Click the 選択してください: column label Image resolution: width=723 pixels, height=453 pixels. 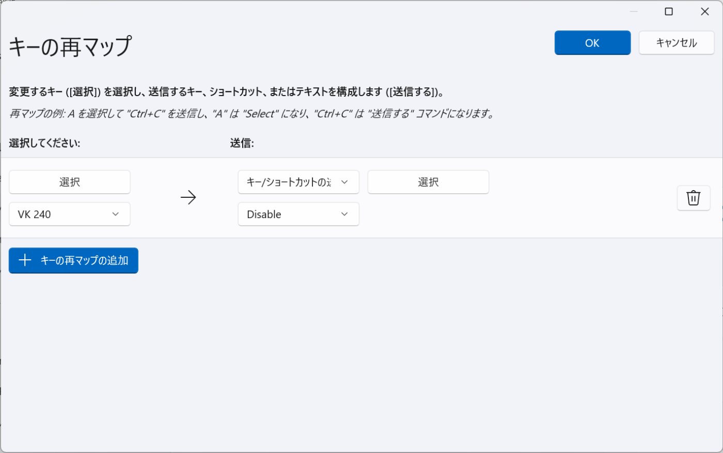click(x=44, y=143)
